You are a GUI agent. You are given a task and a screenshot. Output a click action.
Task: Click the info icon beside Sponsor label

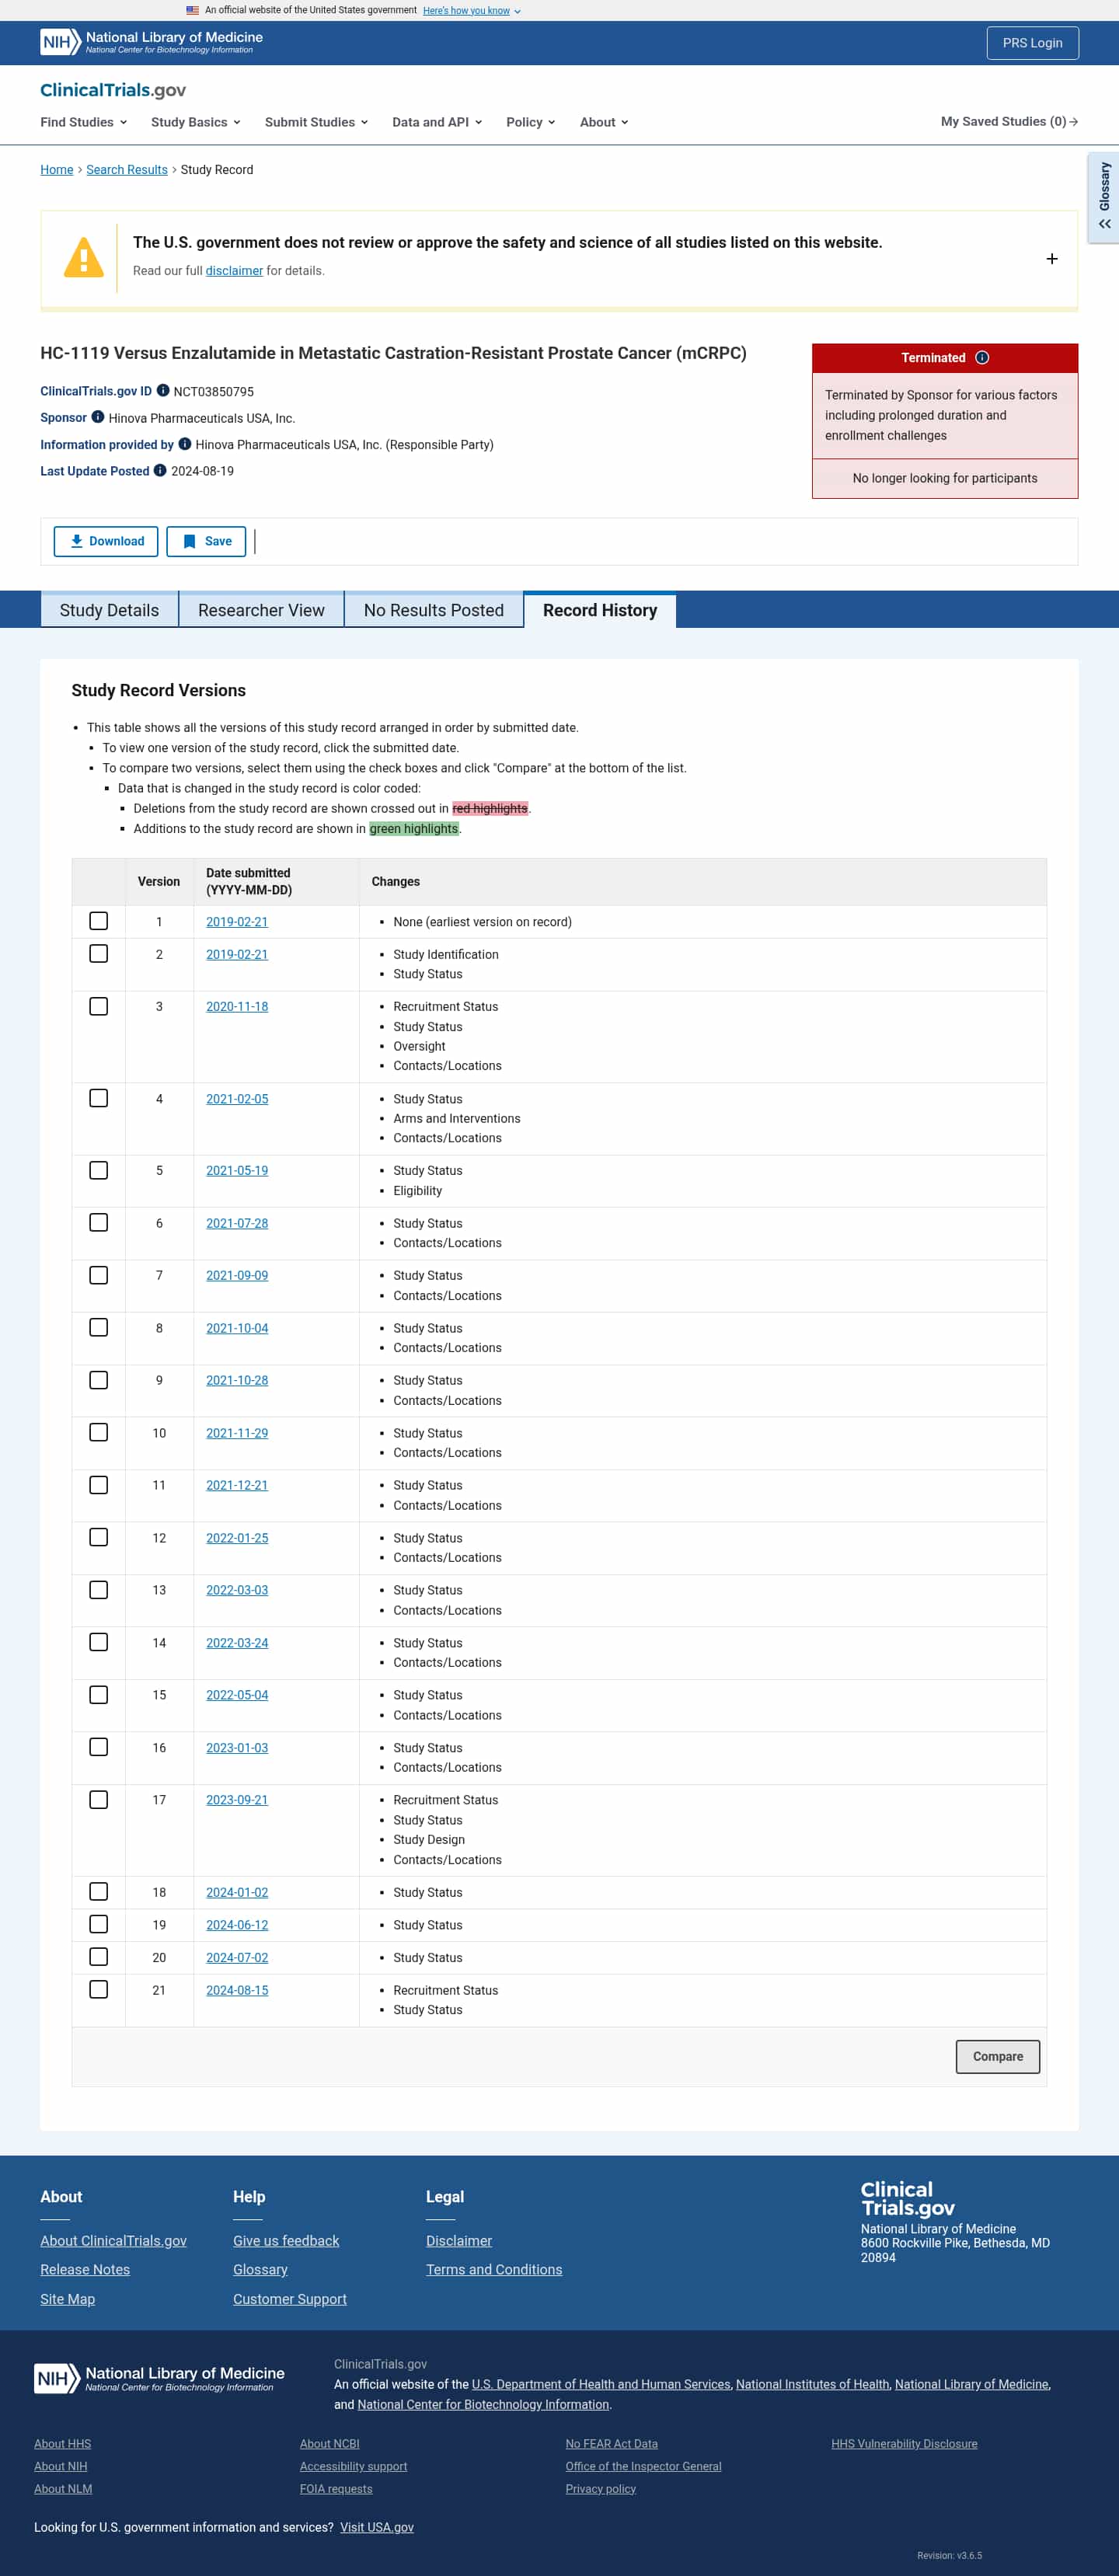98,417
